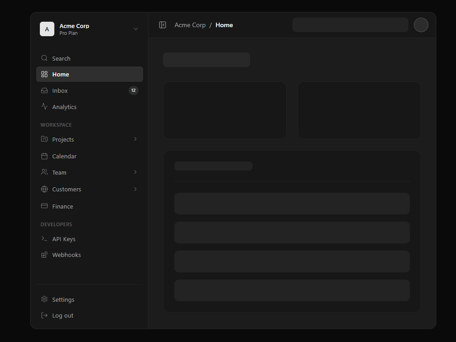Click the Home grid icon
Screen dimensions: 456x342
coord(44,74)
